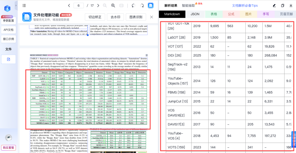Collapse the left sidebar with arrow handle
Viewport: 296px width, 153px height.
tap(16, 5)
